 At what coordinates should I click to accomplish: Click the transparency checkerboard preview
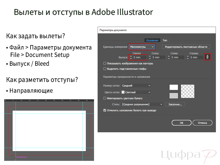coord(188,91)
